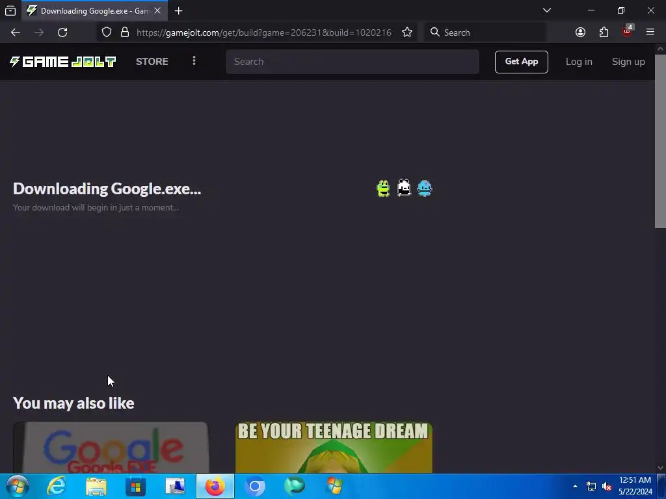666x499 pixels.
Task: Open the taskbar clock and date
Action: tap(635, 486)
